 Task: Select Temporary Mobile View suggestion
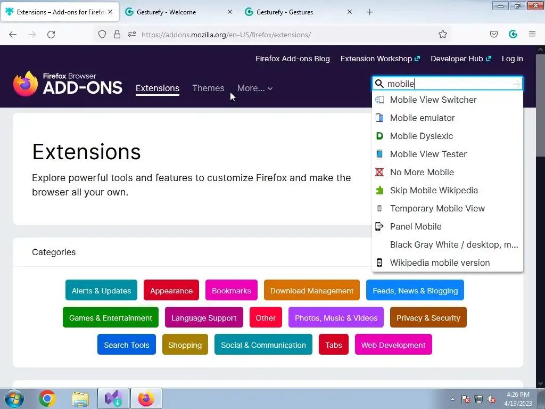pyautogui.click(x=447, y=208)
